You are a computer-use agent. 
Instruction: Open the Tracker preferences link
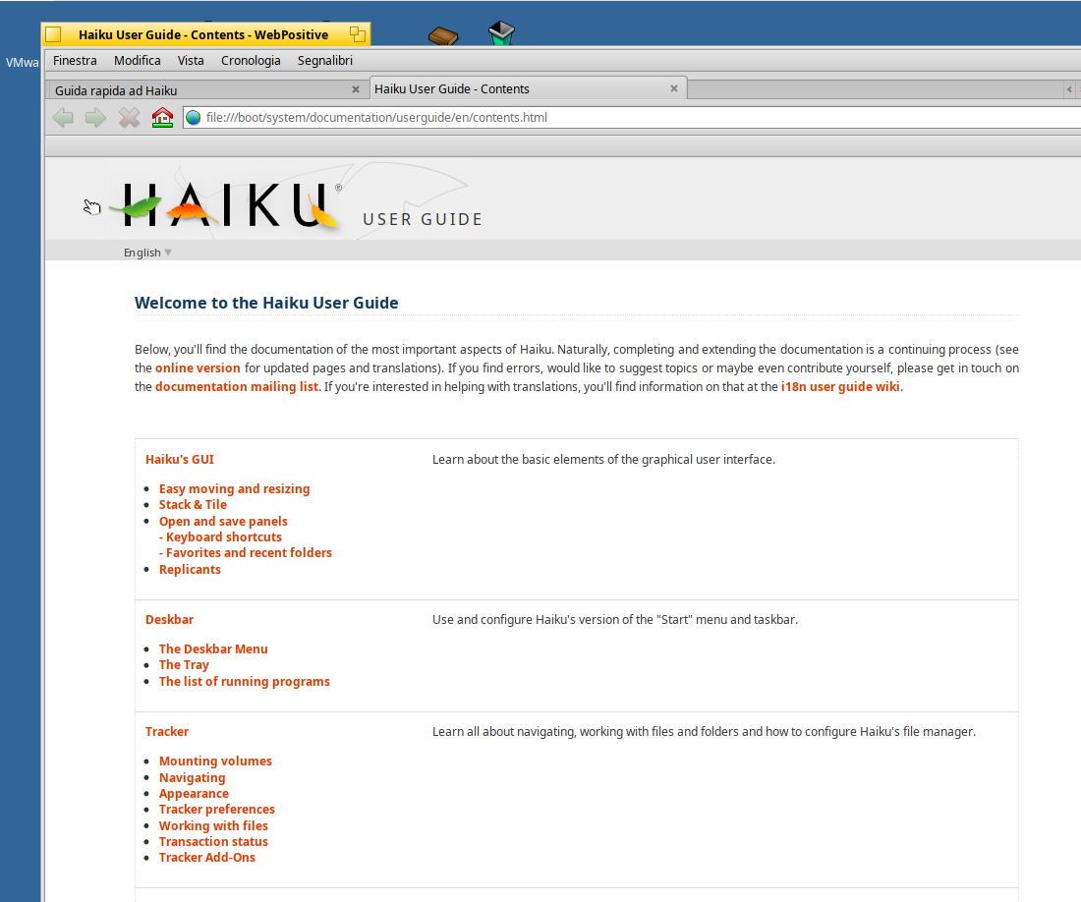coord(217,809)
